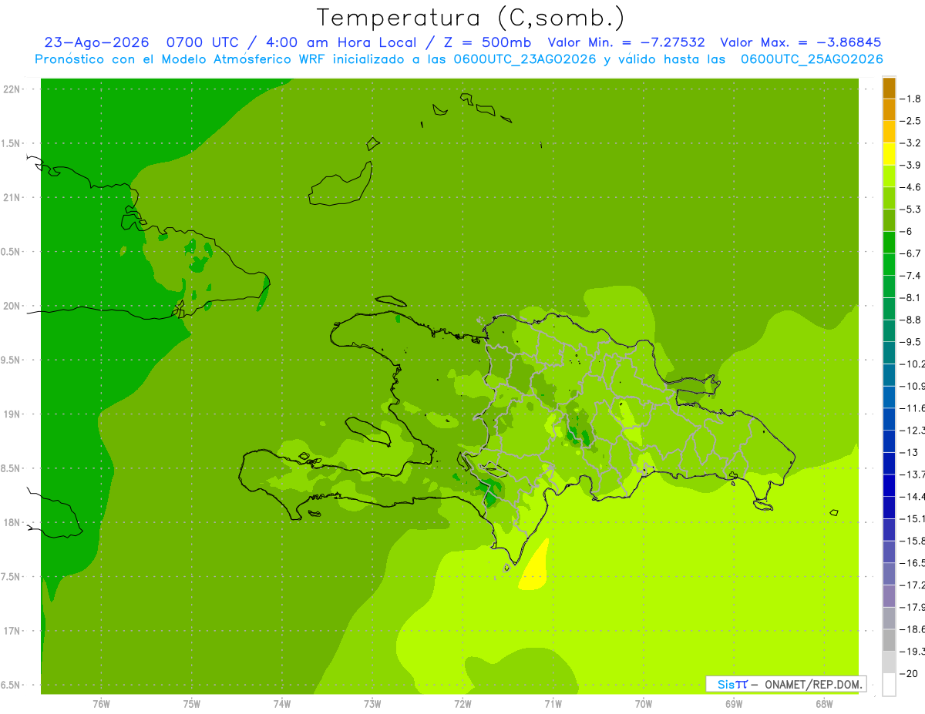925x714 pixels.
Task: Click the '17N' latitude label
Action: (12, 631)
